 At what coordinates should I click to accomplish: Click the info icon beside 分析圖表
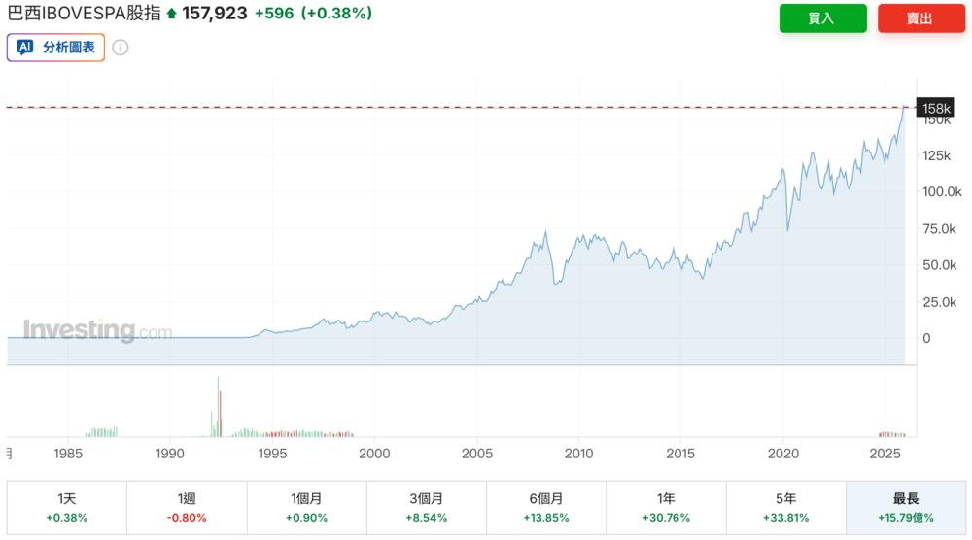121,47
